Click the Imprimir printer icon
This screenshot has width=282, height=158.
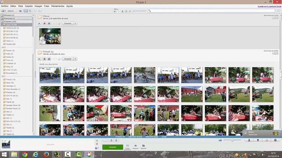pyautogui.click(x=135, y=147)
